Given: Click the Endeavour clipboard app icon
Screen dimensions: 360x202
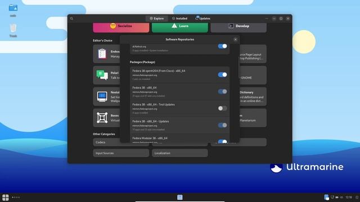Looking at the screenshot, I should point(102,54).
